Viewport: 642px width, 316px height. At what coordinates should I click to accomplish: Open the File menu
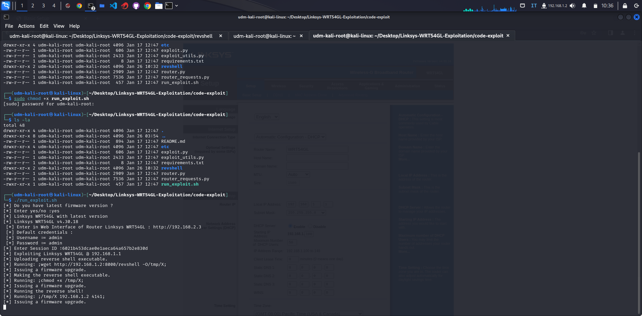pos(9,26)
